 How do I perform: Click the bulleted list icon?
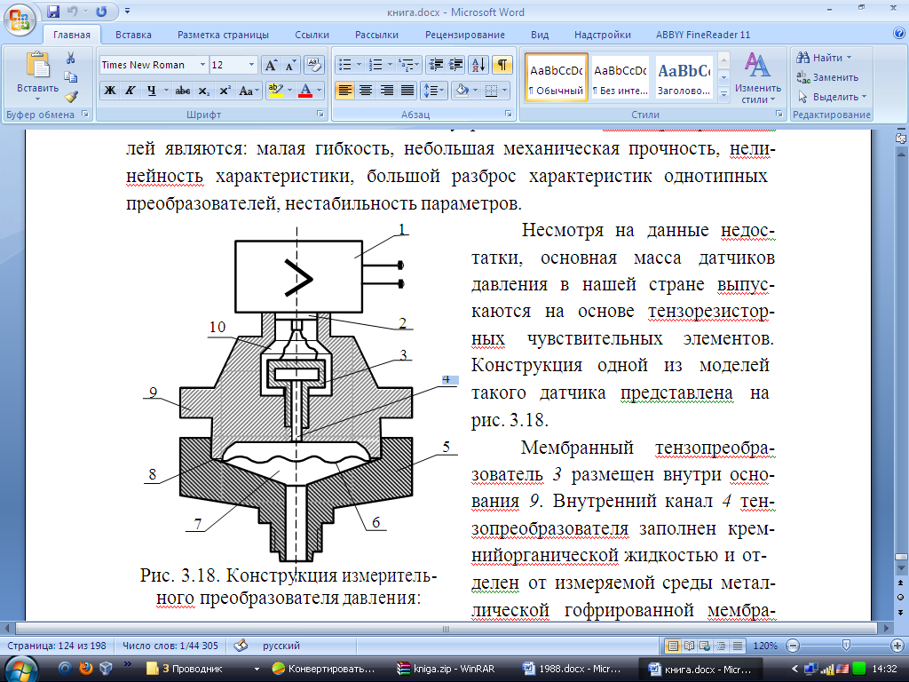[x=345, y=65]
